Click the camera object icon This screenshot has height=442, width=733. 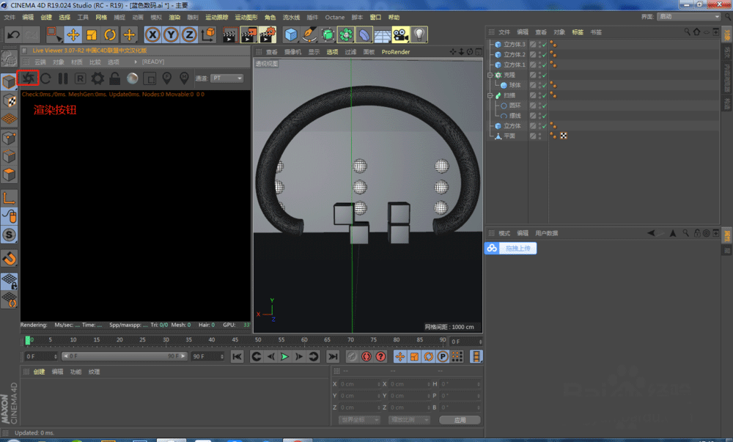(400, 34)
